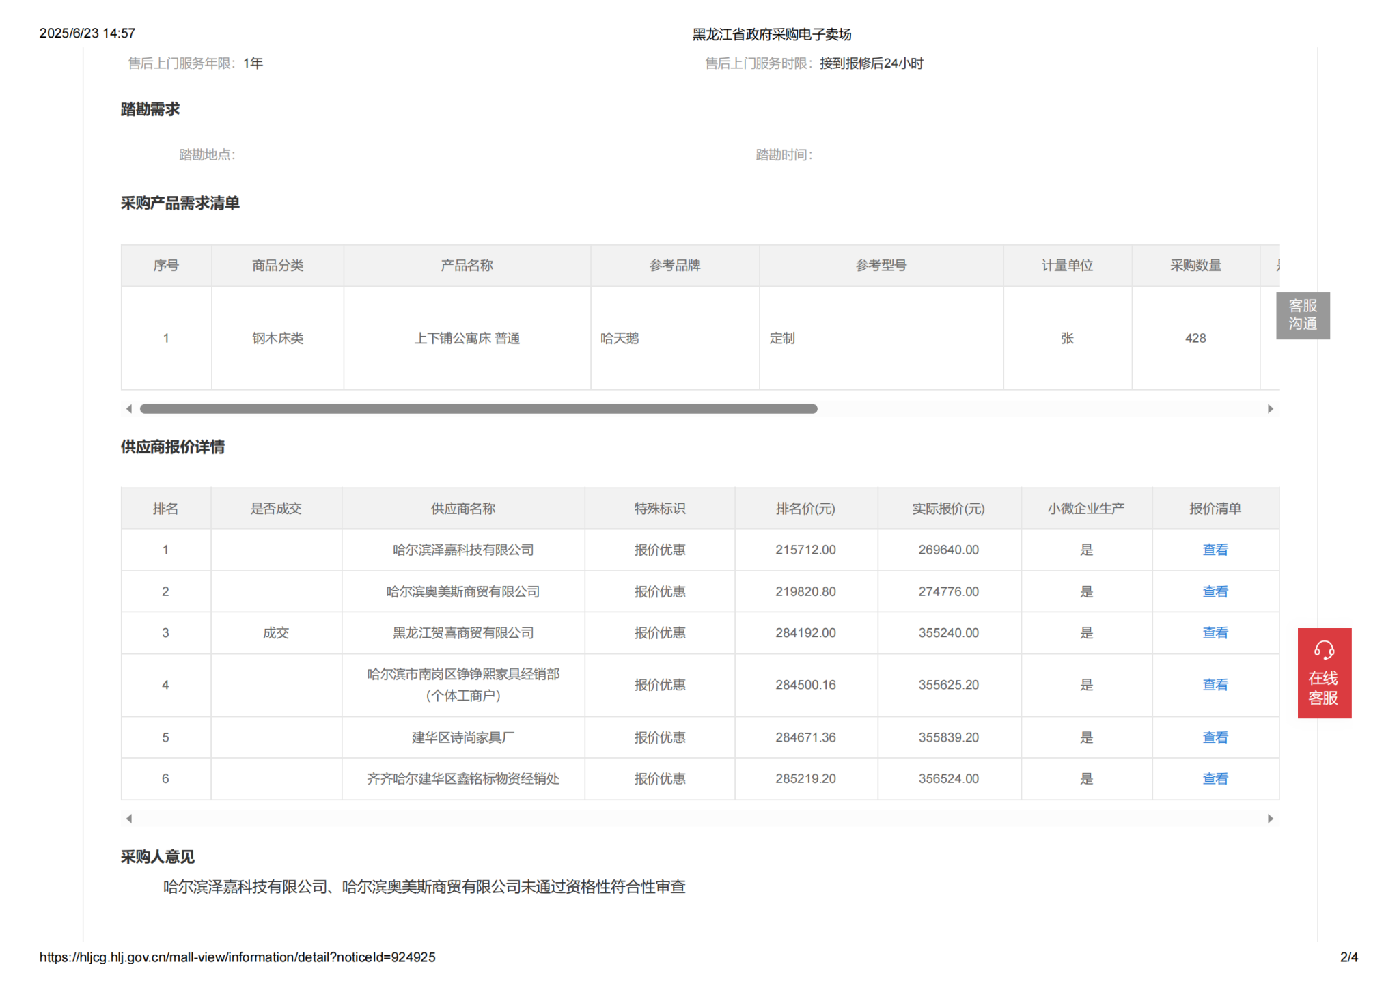View 哈尔滨泽嘉科技有限公司 quotation list

[1215, 550]
